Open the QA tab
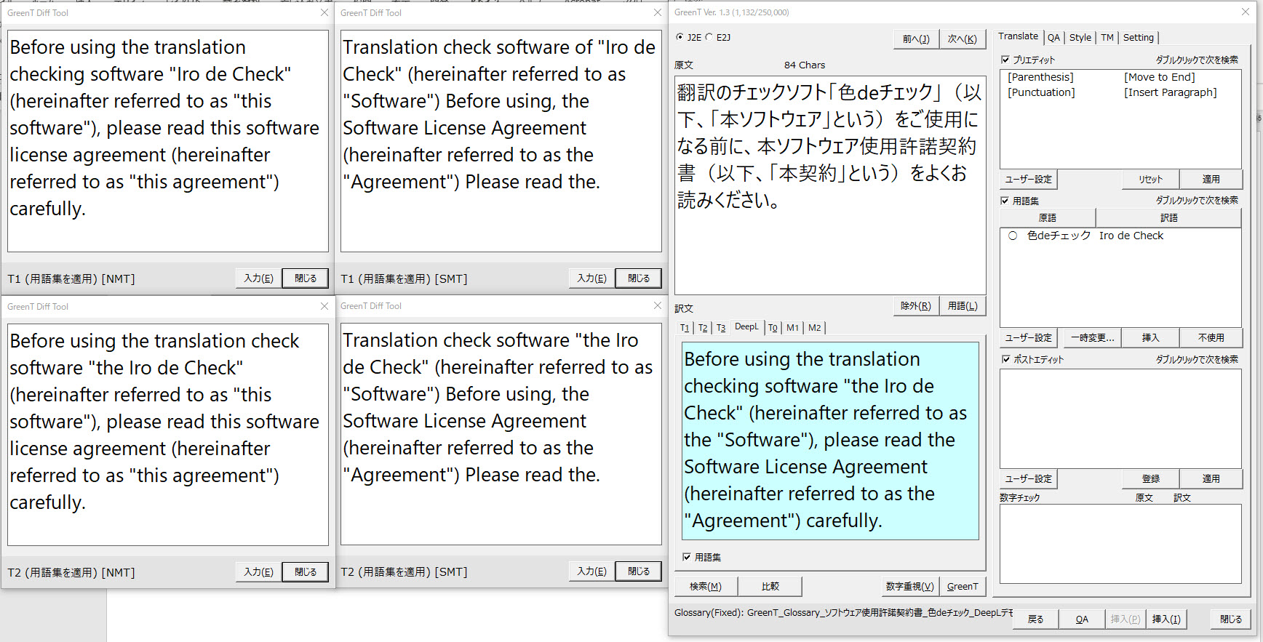1263x642 pixels. [1053, 38]
